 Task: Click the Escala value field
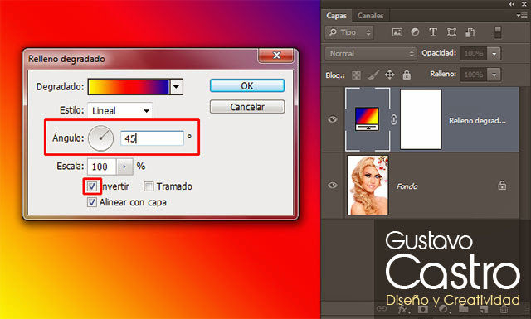[x=102, y=167]
